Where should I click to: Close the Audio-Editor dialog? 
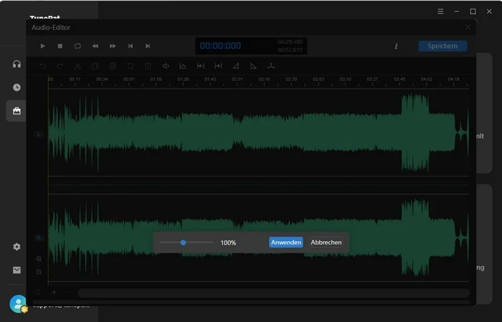point(468,27)
